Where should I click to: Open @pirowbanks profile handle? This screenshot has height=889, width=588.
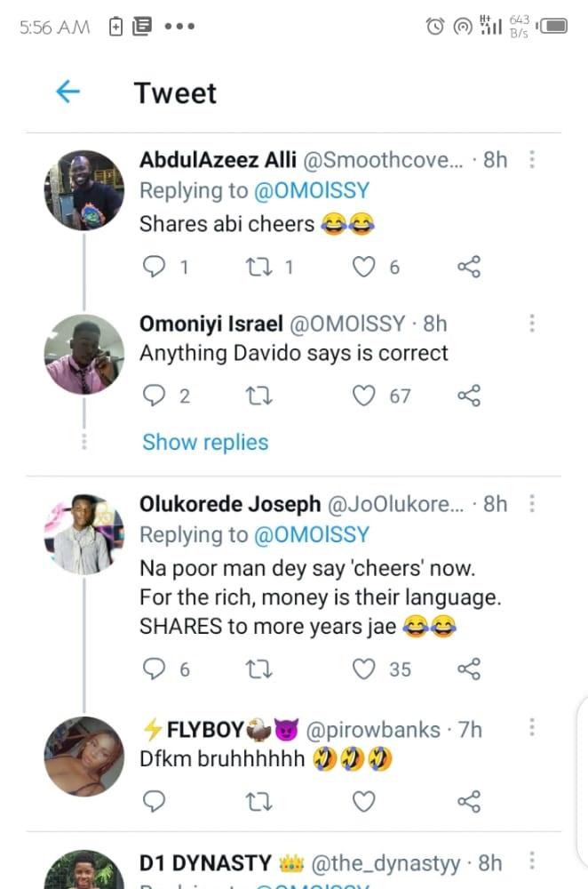click(x=373, y=730)
